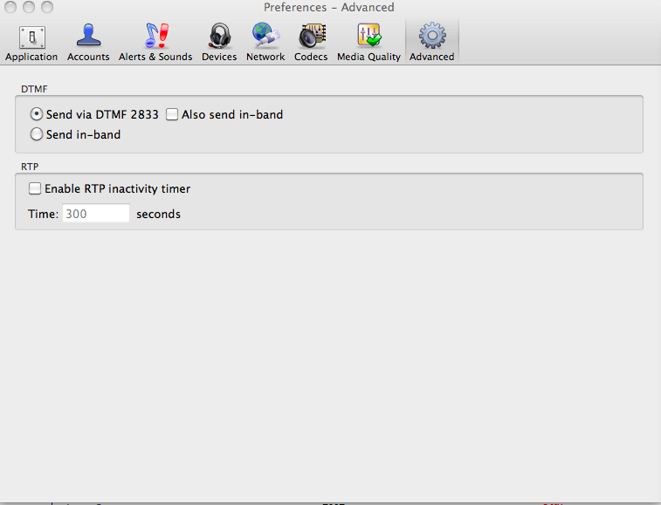Screen dimensions: 661x505
Task: Minimize the Preferences window
Action: (x=29, y=7)
